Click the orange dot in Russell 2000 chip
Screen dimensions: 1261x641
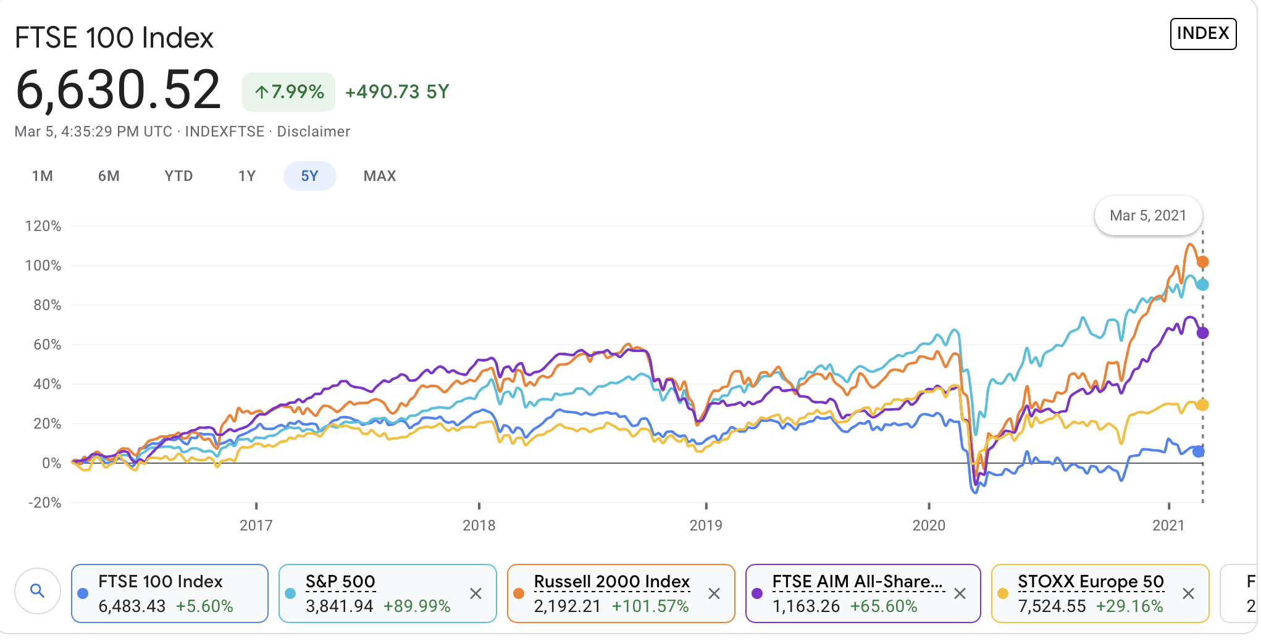(519, 593)
